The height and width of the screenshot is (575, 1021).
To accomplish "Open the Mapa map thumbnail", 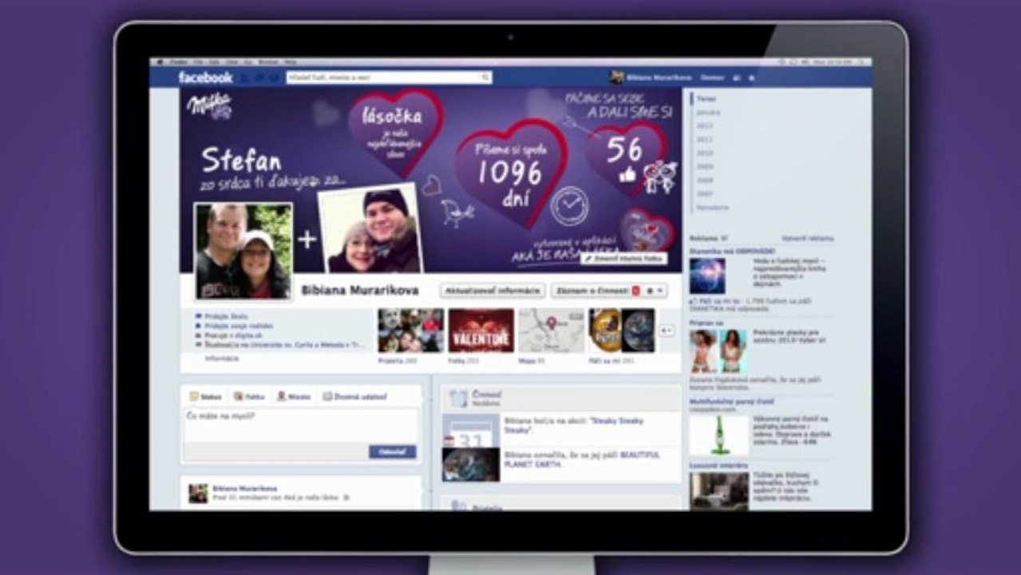I will 552,331.
